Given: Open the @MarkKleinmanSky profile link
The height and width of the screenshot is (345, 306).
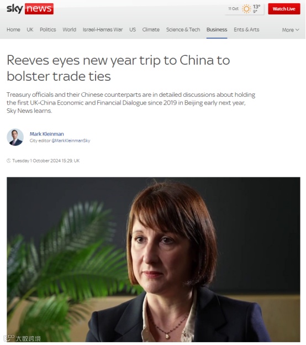Looking at the screenshot, I should tap(71, 140).
